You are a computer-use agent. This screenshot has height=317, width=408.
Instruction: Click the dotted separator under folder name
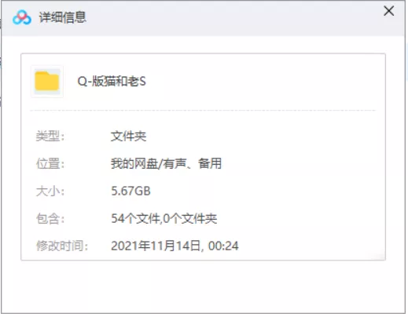point(203,111)
